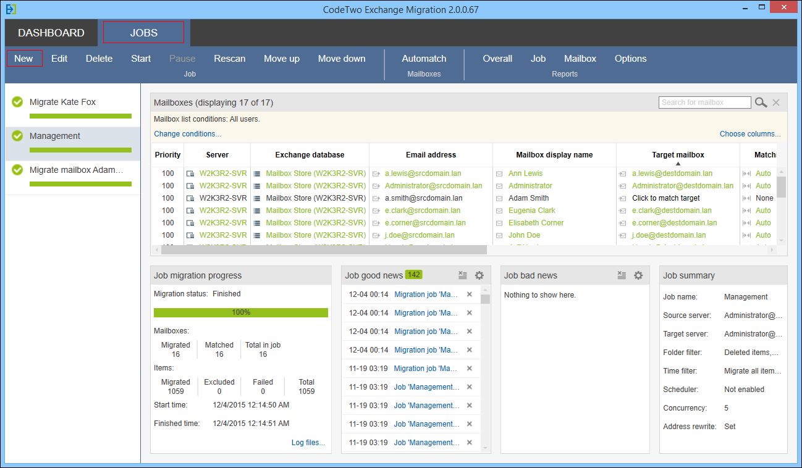
Task: Open Choose columns link
Action: click(x=750, y=134)
